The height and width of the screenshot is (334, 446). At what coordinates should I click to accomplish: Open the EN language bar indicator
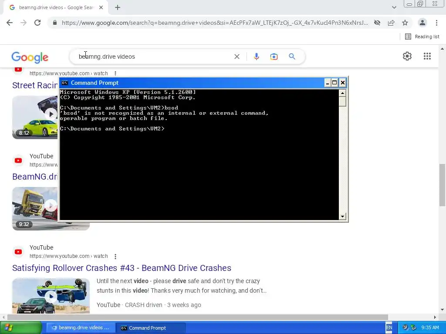tap(389, 327)
